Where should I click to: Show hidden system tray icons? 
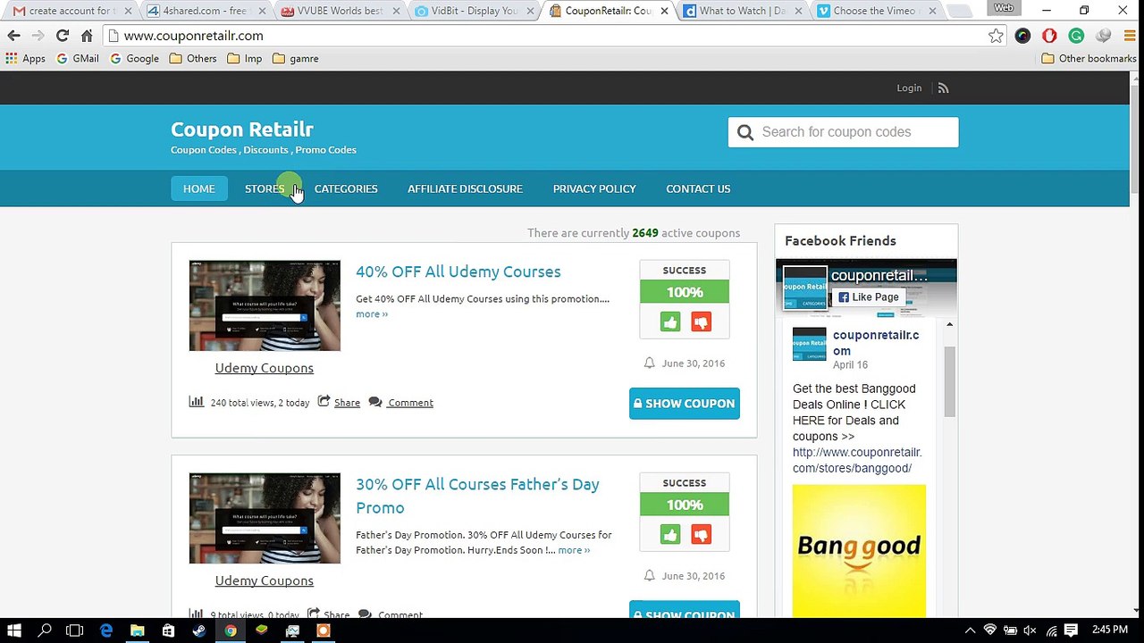click(970, 630)
